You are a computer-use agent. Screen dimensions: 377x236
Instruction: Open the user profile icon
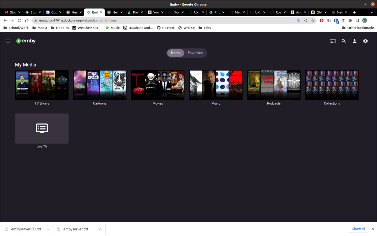click(x=354, y=41)
